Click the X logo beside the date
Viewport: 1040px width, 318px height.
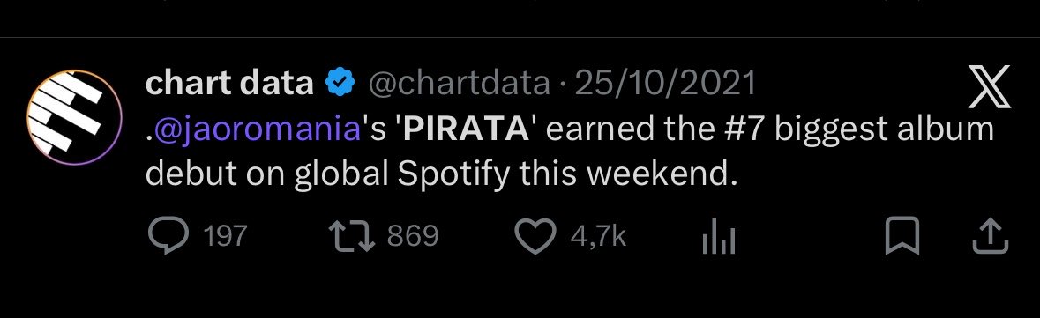click(x=990, y=86)
